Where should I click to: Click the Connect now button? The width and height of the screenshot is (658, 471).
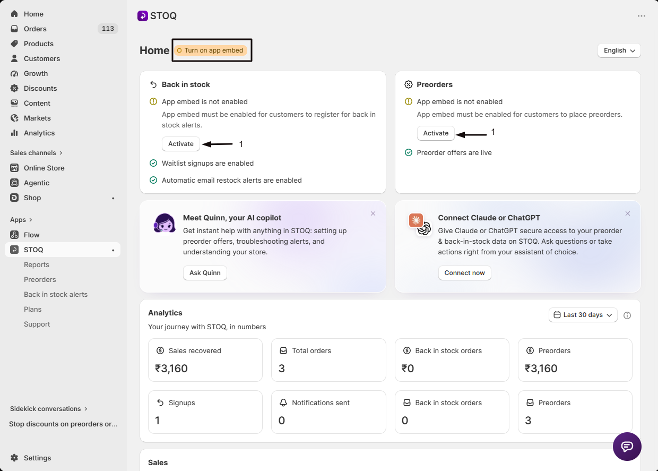pyautogui.click(x=464, y=273)
